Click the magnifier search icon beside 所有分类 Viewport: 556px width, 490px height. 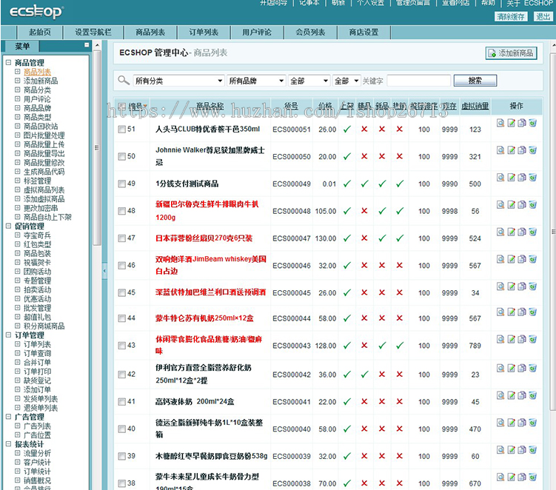[123, 81]
